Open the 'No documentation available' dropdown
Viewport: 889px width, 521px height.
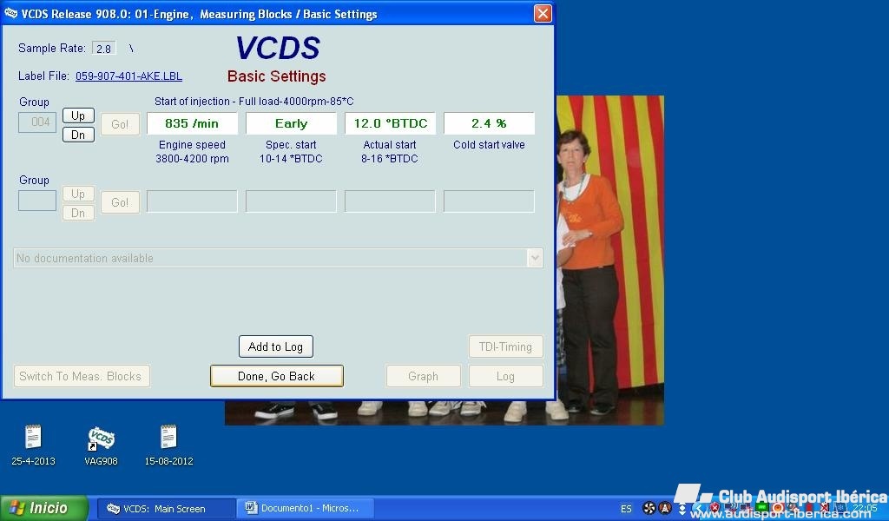pyautogui.click(x=535, y=258)
